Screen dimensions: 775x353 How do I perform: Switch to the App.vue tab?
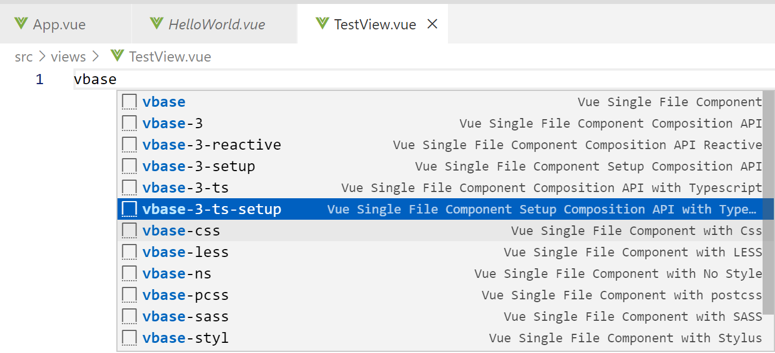click(x=59, y=25)
